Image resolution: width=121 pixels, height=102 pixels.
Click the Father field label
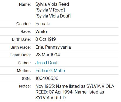tap(25, 63)
